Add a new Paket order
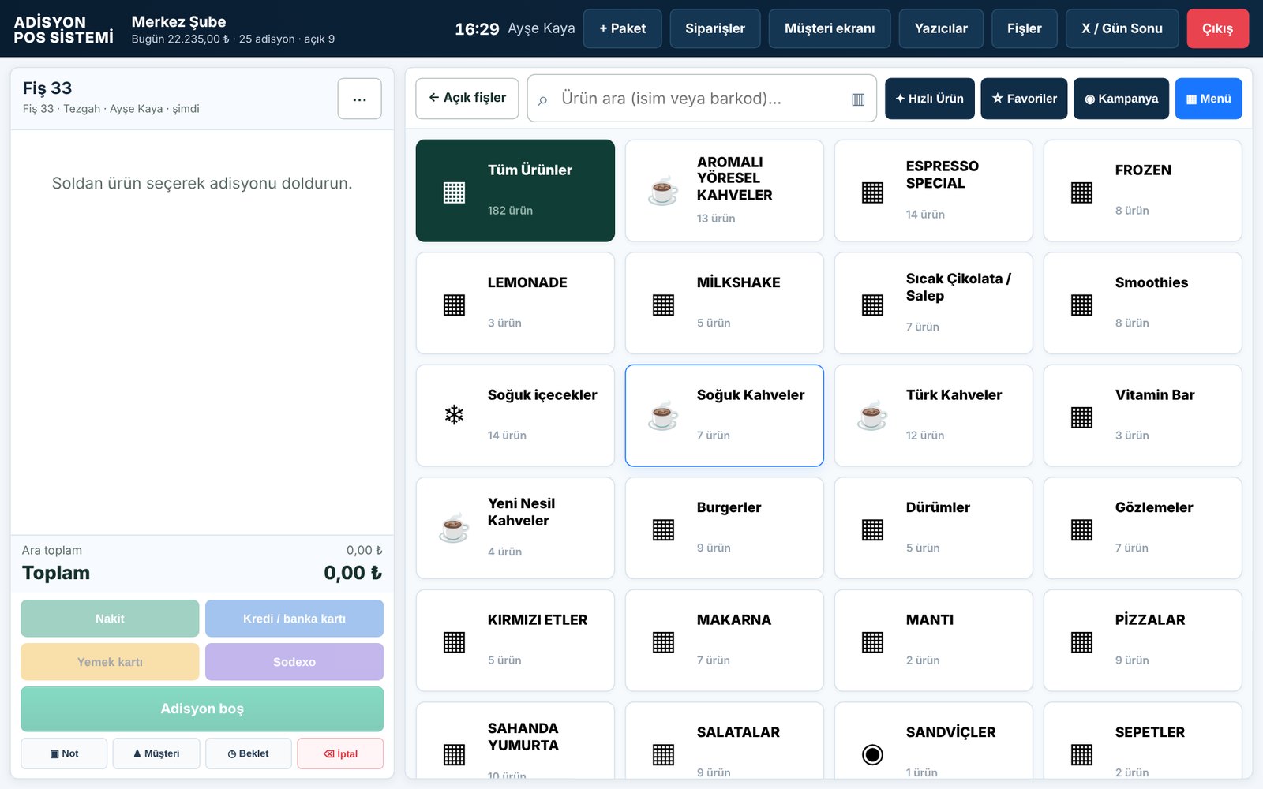 coord(622,28)
